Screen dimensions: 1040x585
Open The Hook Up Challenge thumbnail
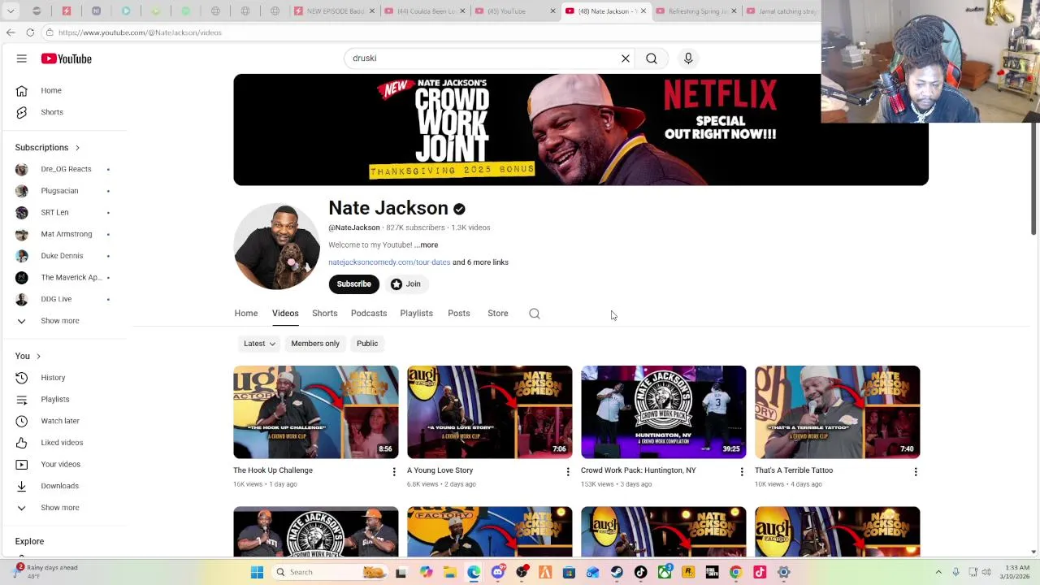pyautogui.click(x=316, y=412)
